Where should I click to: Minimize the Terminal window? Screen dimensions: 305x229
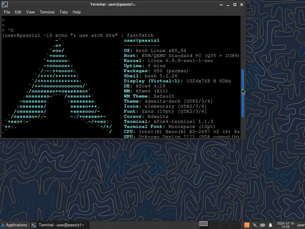(228, 5)
